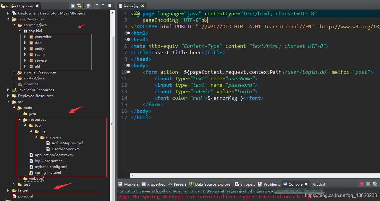The image size is (380, 201).
Task: Collapse the Java Resources node
Action: (8, 19)
